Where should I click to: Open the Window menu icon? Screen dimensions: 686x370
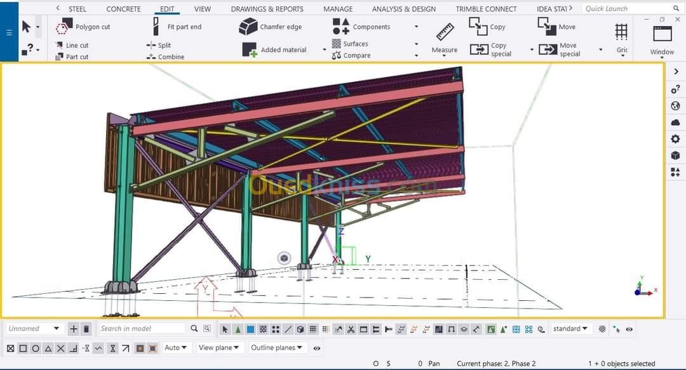click(x=662, y=34)
